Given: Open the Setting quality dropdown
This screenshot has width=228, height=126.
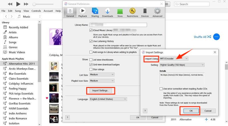Looking at the screenshot, I should [182, 65].
